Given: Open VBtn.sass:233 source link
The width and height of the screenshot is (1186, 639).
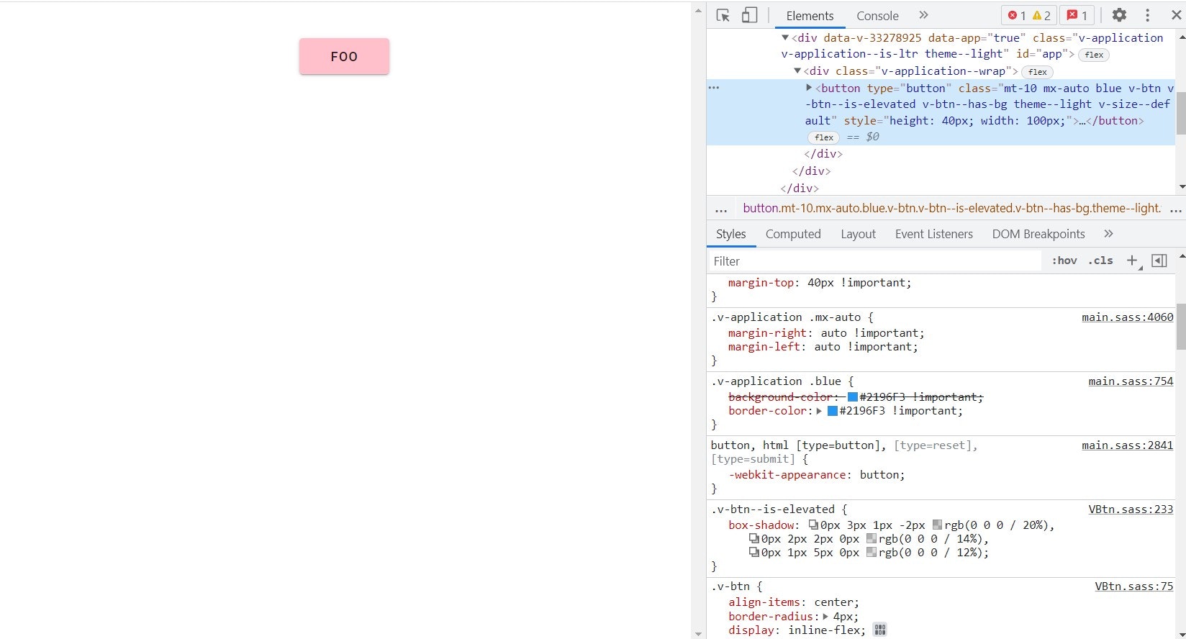Looking at the screenshot, I should 1131,509.
